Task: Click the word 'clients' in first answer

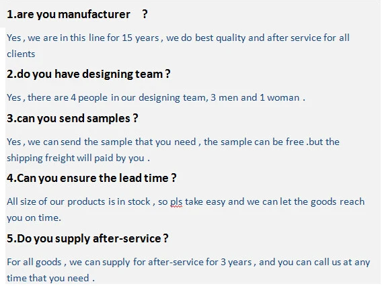Action: (21, 54)
